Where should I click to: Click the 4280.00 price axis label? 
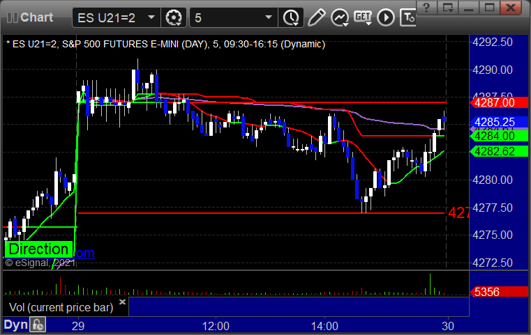[493, 180]
